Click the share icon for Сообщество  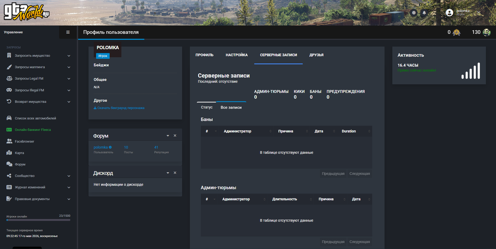click(9, 176)
